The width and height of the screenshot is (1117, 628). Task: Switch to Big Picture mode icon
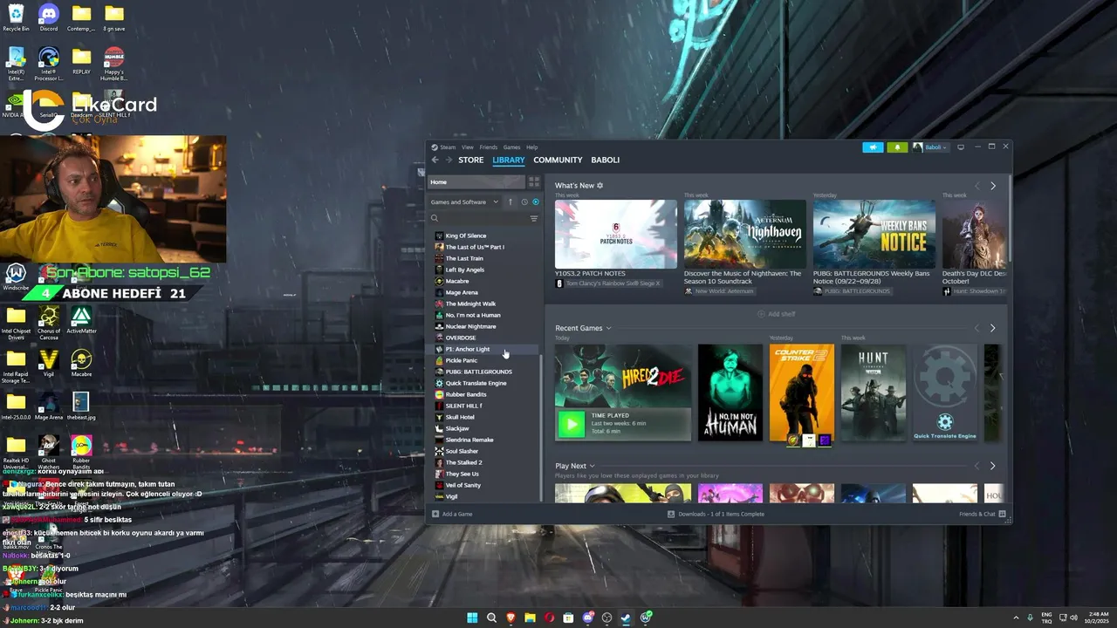961,147
